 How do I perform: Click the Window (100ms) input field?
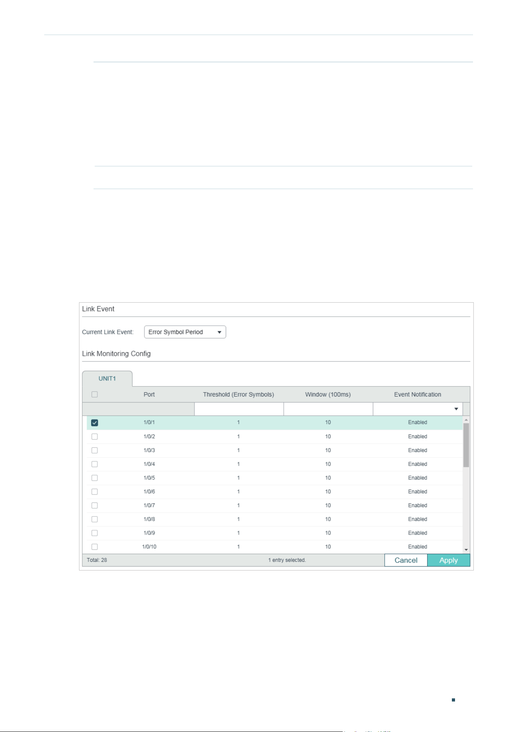(328, 409)
